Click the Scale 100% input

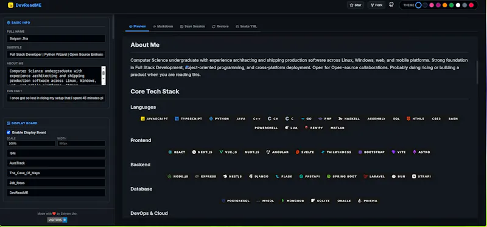click(31, 143)
